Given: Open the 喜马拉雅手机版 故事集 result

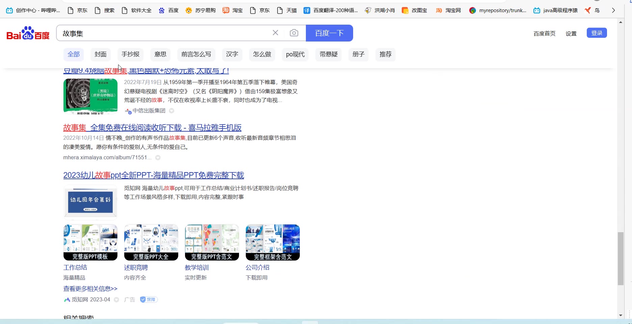Looking at the screenshot, I should [152, 128].
